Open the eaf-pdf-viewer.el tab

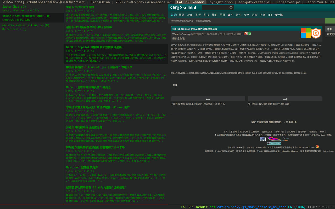point(254,2)
